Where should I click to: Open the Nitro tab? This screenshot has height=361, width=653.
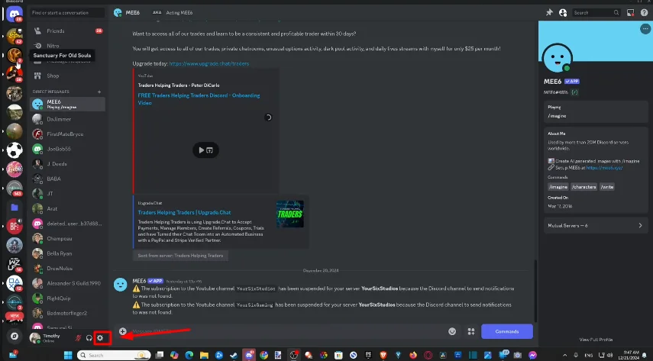68,46
